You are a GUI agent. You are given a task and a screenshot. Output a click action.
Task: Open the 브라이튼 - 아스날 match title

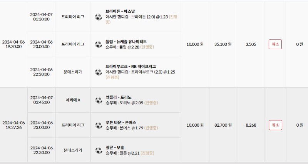120,12
